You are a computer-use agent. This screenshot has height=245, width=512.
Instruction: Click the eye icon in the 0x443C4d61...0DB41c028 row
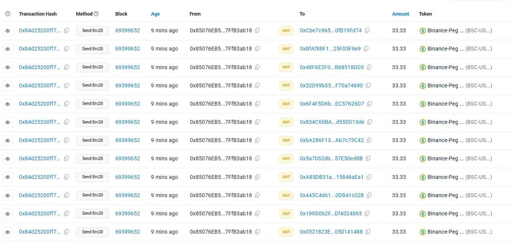click(8, 195)
